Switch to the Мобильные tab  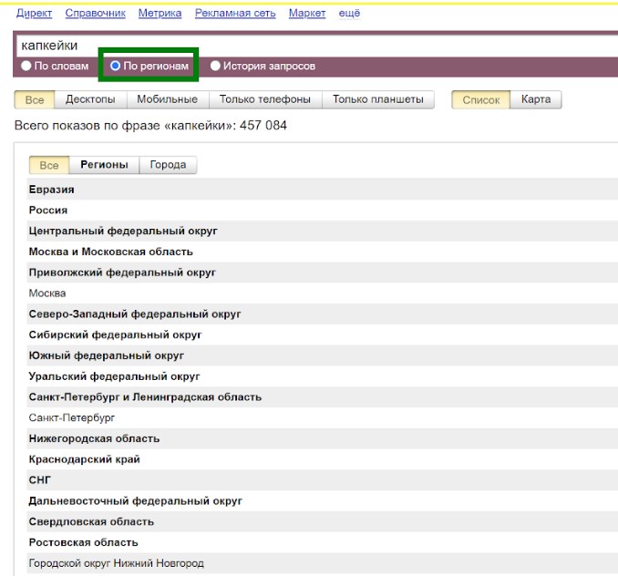pos(168,99)
